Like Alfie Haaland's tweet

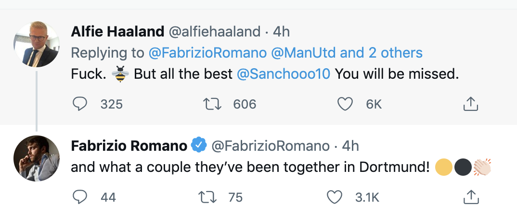[345, 104]
